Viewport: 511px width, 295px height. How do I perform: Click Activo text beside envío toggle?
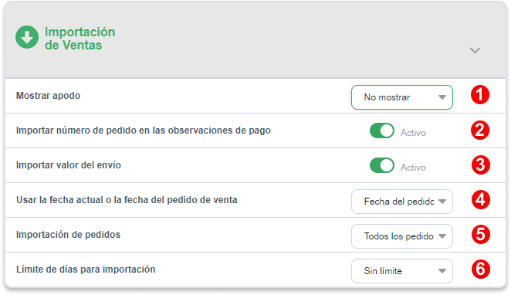[x=413, y=168]
